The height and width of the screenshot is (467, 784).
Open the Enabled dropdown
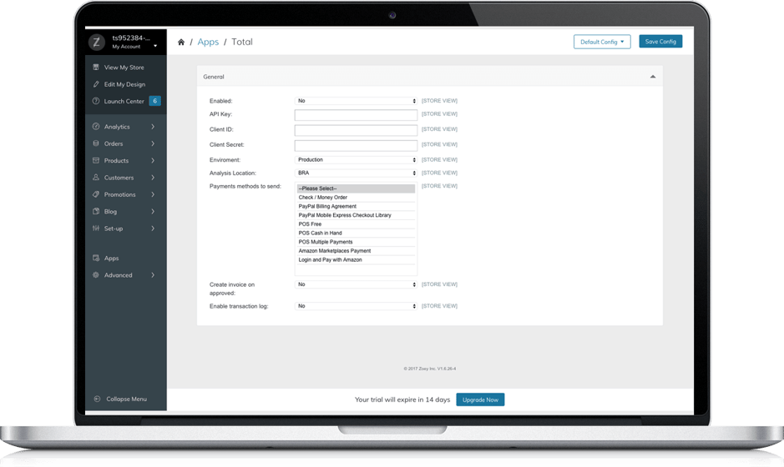[x=356, y=101]
